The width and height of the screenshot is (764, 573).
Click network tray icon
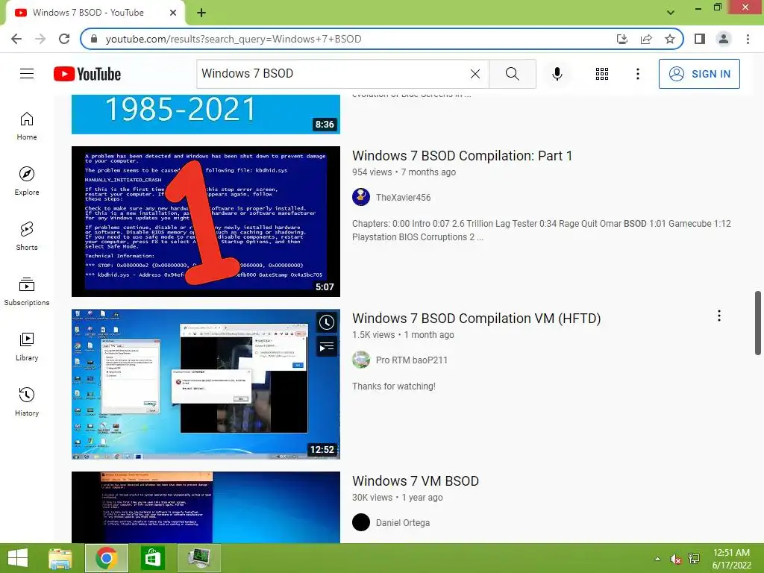694,559
